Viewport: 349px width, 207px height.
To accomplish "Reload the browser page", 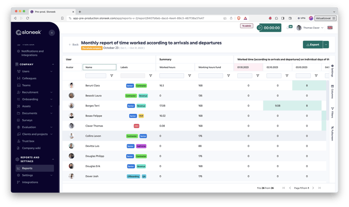I will (x=27, y=18).
